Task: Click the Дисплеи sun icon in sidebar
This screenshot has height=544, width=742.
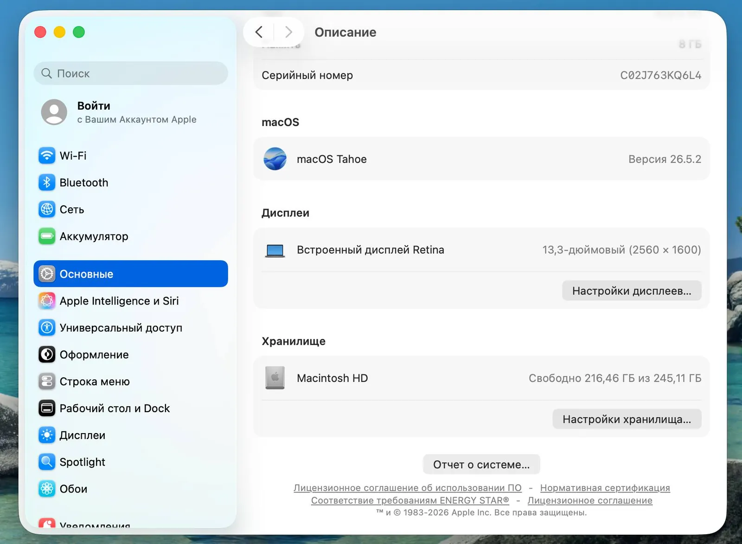Action: [47, 435]
